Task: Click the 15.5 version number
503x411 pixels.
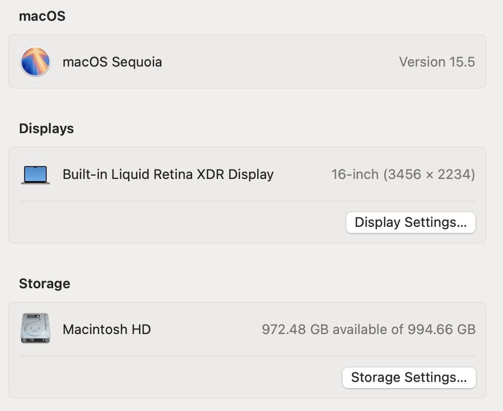Action: (462, 62)
